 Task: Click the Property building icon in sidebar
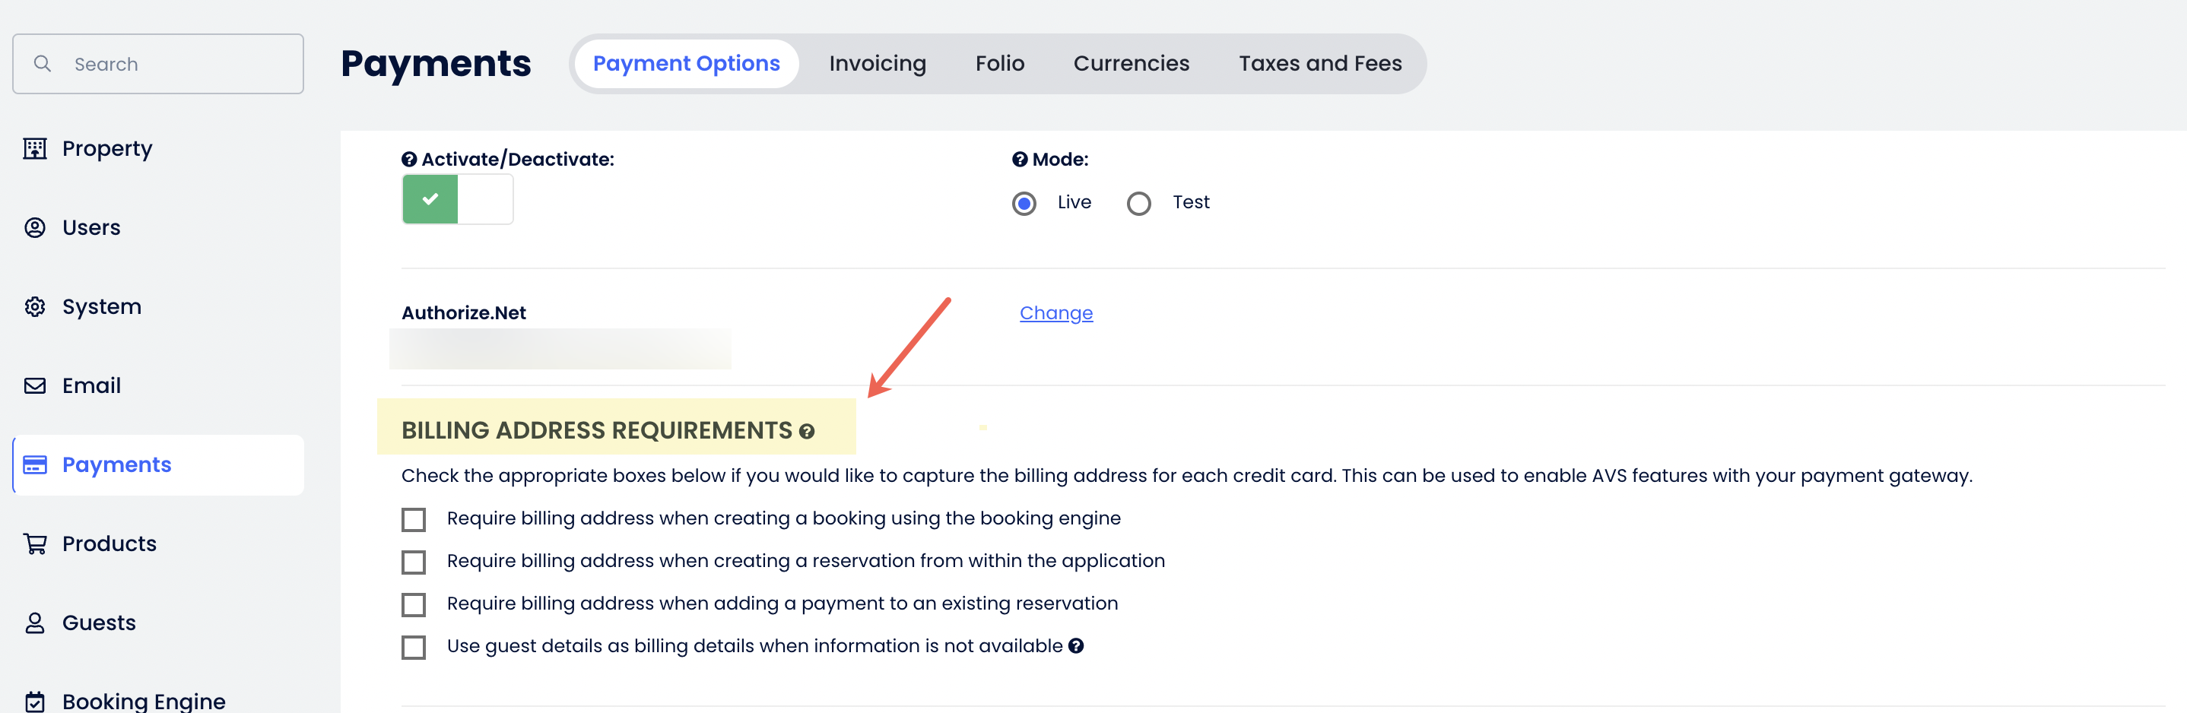35,148
